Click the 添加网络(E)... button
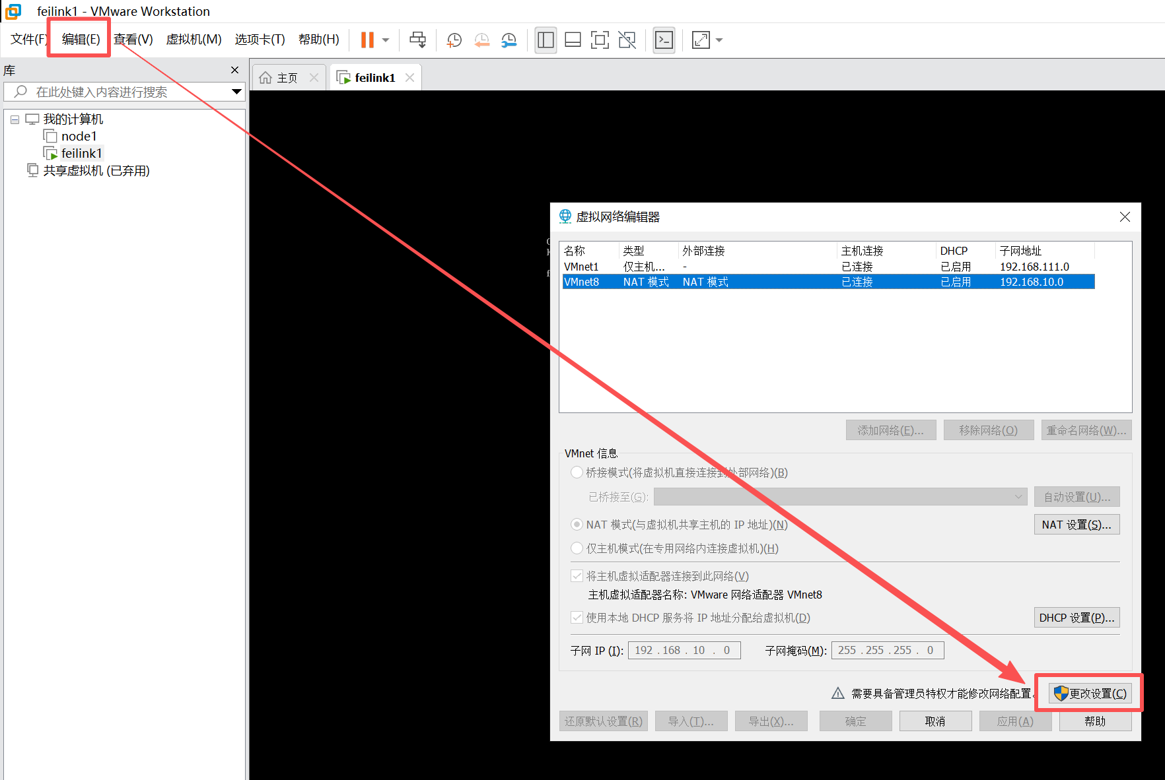 point(891,430)
